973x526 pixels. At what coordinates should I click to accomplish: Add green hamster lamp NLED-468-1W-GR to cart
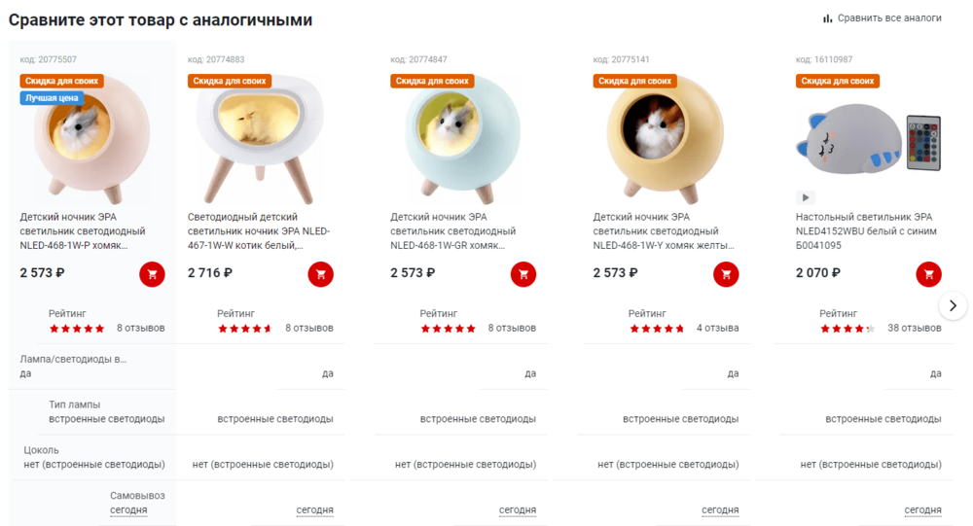tap(523, 274)
